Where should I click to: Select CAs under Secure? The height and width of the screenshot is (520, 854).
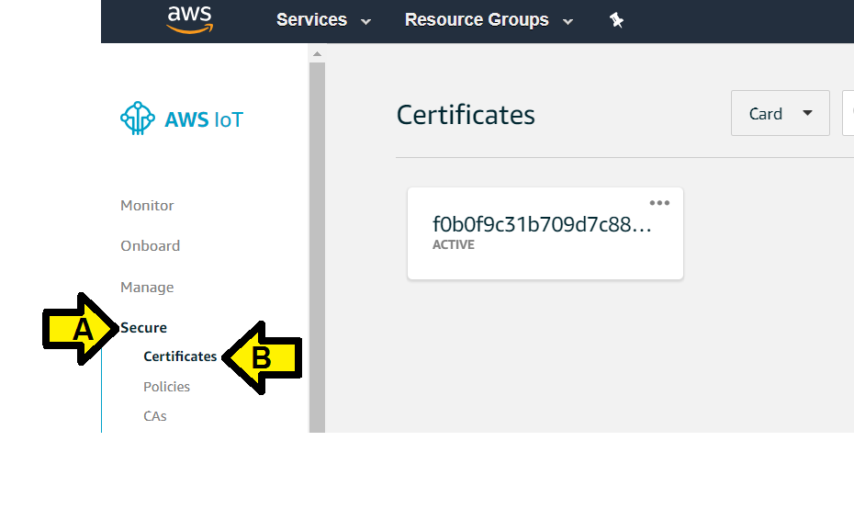pos(155,416)
